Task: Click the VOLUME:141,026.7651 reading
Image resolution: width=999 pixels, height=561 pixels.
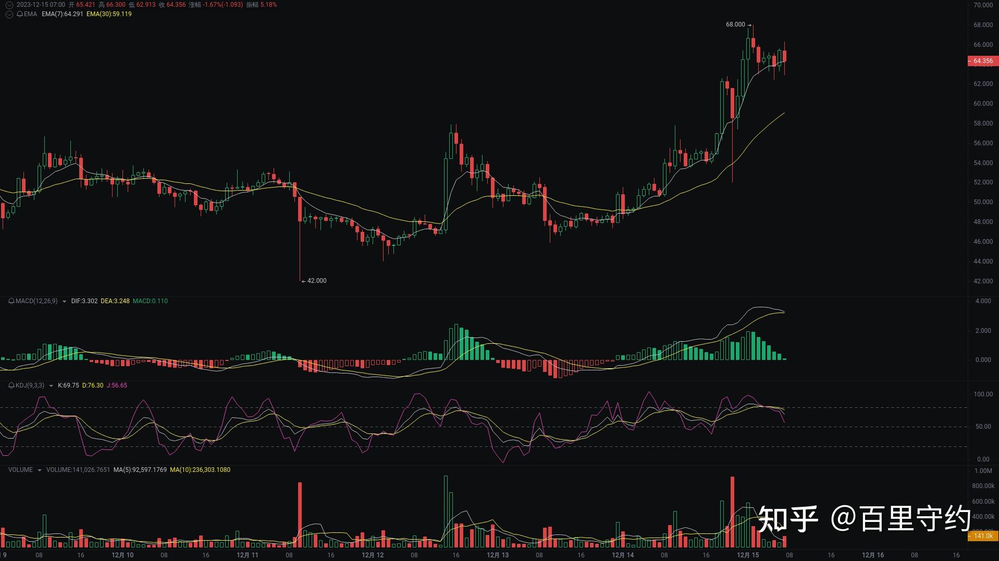Action: (x=78, y=470)
